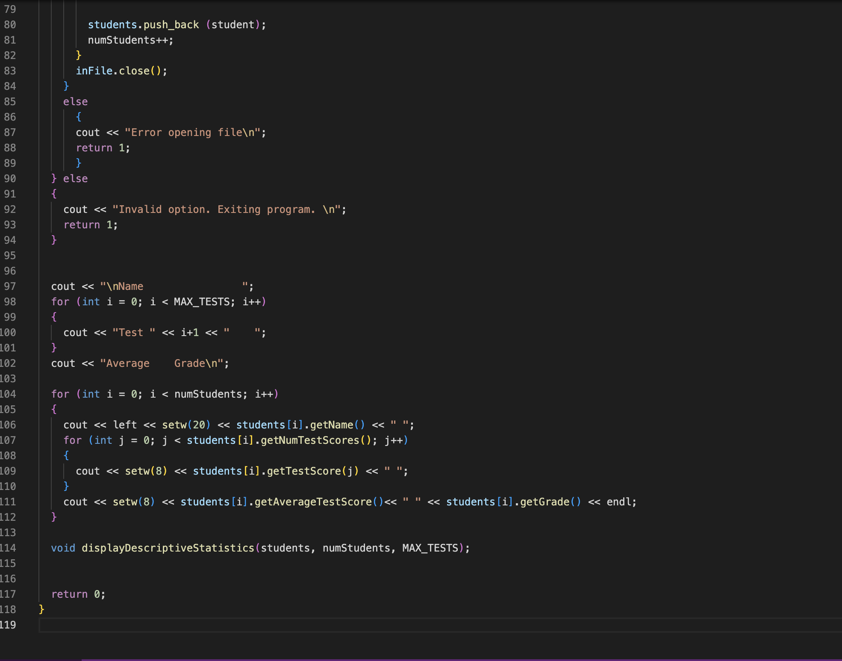Click on students.push_back call on line 80
842x661 pixels.
pyautogui.click(x=143, y=24)
